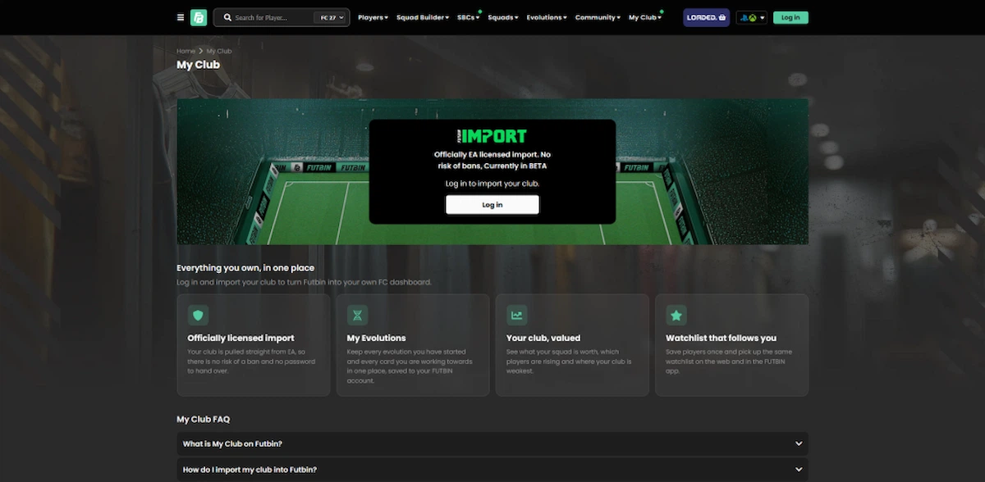Open the Community menu

coord(598,17)
